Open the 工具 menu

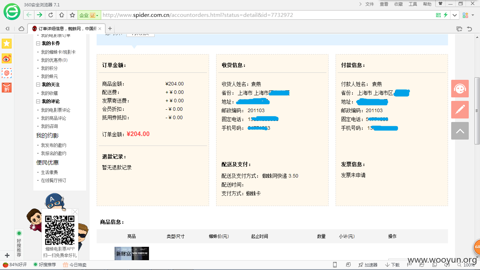413,4
